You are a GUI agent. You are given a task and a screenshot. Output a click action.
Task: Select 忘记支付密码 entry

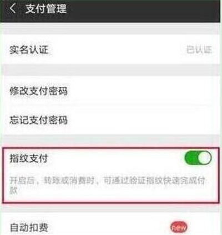[x=111, y=120]
